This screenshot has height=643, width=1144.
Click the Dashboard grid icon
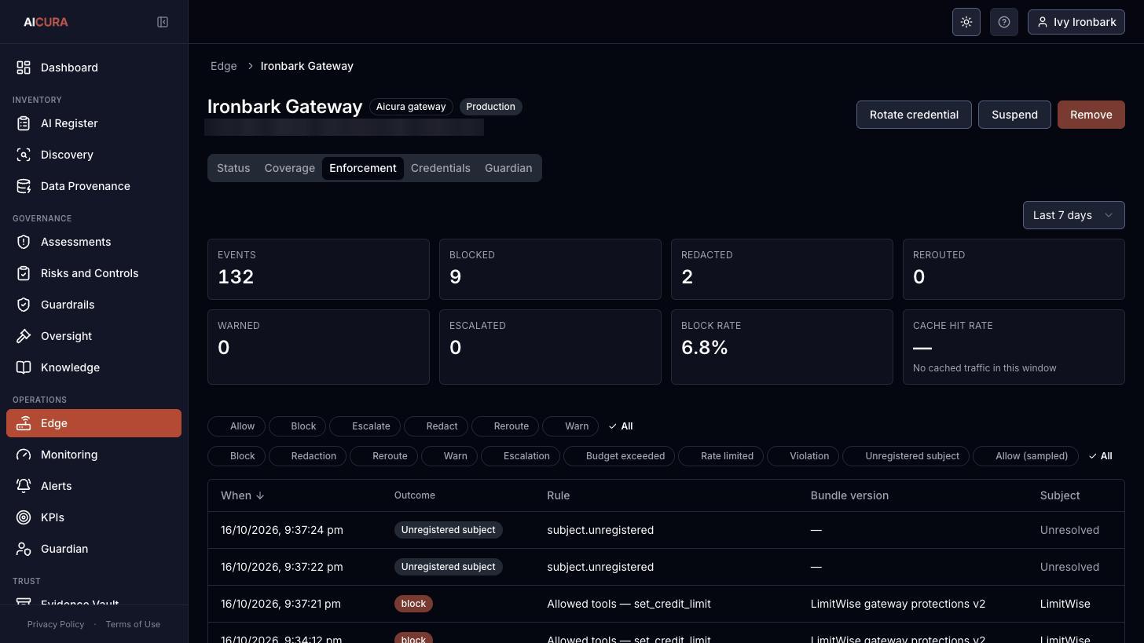(x=24, y=68)
